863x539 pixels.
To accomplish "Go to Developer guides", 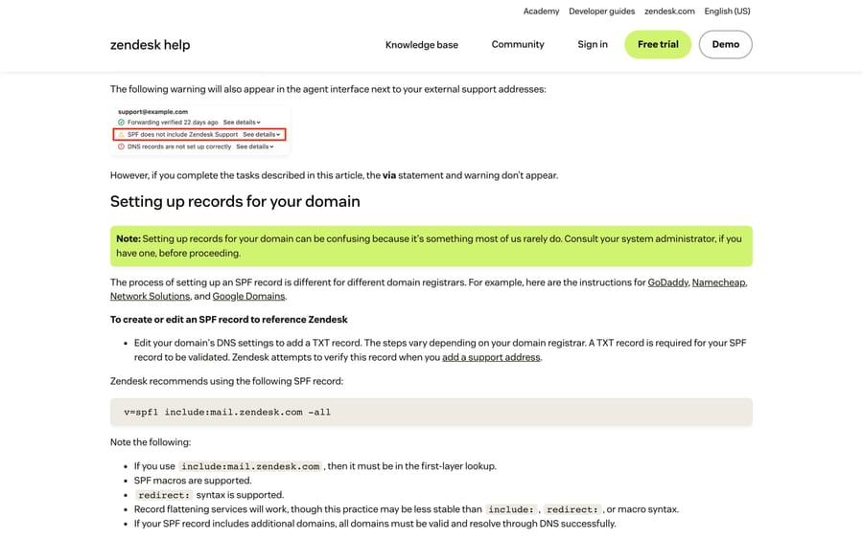I will 601,11.
